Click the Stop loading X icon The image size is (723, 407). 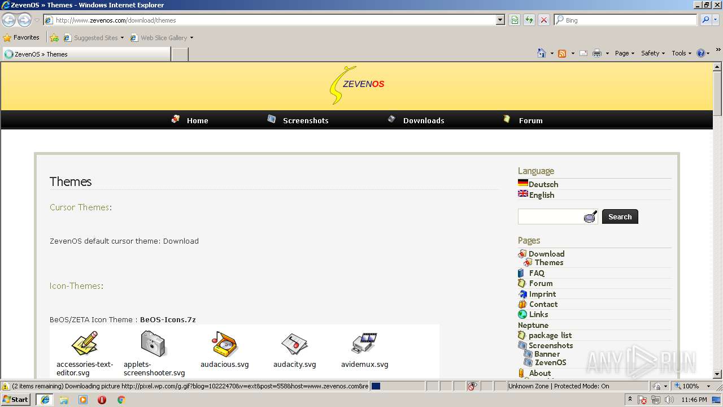543,20
